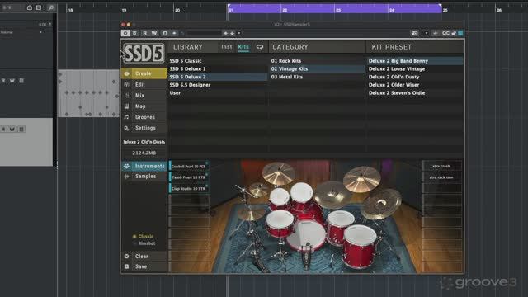The image size is (528, 297).
Task: Click the kick drum in kit image
Action: [306, 236]
